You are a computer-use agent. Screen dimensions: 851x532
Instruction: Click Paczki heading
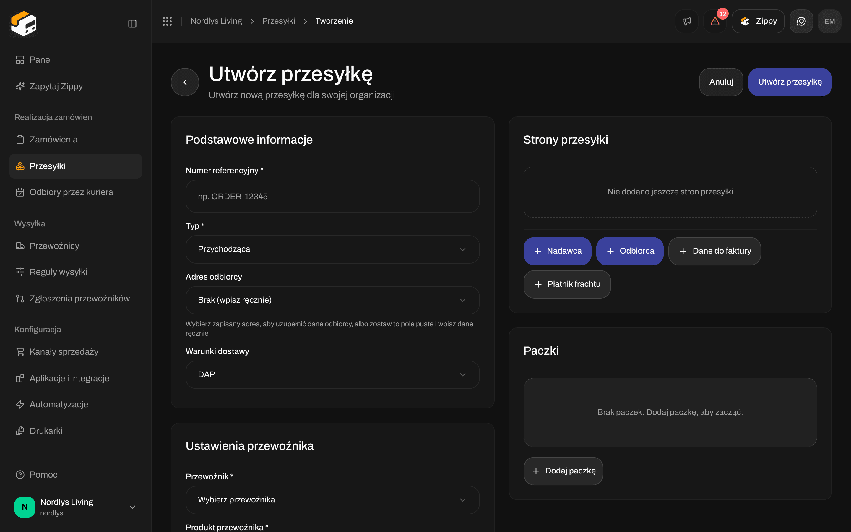(541, 351)
